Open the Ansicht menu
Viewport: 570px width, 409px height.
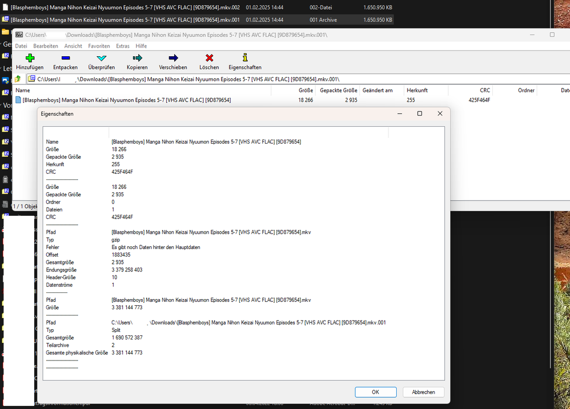click(73, 46)
